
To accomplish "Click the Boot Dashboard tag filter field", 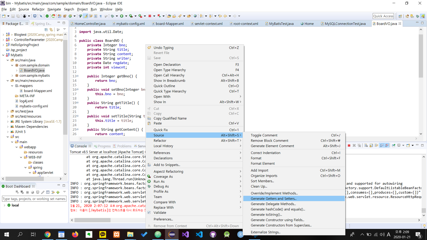I will point(34,199).
